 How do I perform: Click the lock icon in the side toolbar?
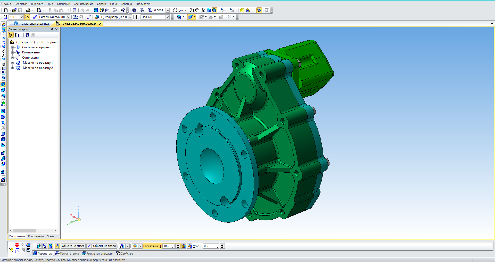(x=3, y=172)
